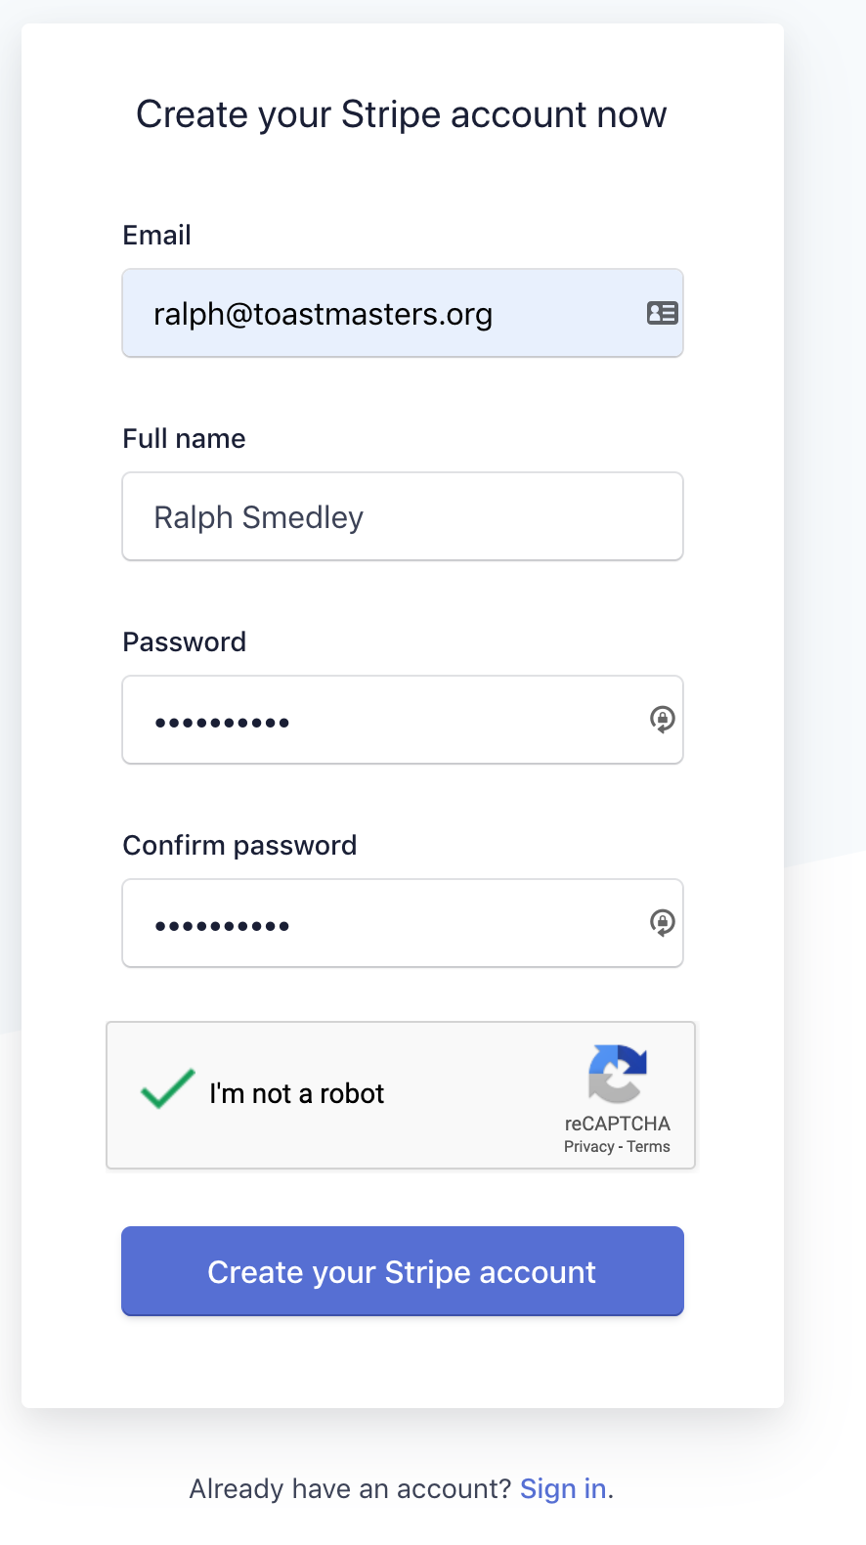Click the Full name field label

pyautogui.click(x=184, y=438)
